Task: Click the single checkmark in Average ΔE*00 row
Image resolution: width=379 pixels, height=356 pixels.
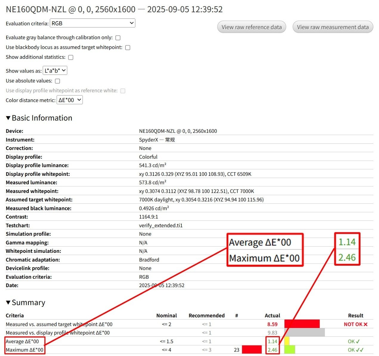Action: coord(358,341)
